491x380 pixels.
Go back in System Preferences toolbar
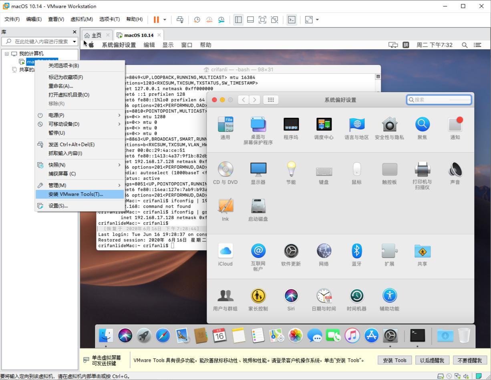pos(243,100)
